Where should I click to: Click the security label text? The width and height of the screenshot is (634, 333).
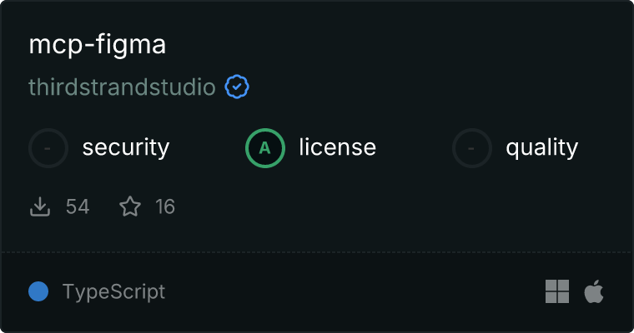tap(126, 147)
